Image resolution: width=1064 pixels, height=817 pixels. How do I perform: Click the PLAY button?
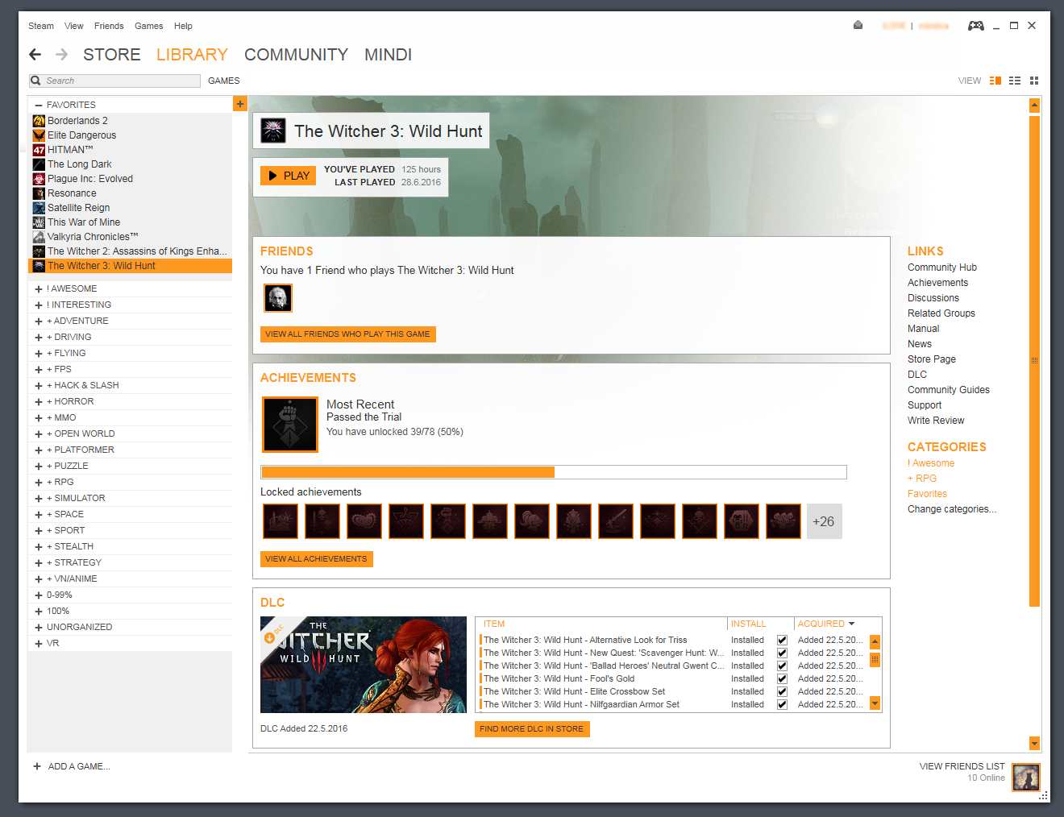[288, 176]
